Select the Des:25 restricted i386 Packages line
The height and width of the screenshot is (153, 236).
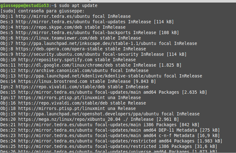tap(109, 146)
